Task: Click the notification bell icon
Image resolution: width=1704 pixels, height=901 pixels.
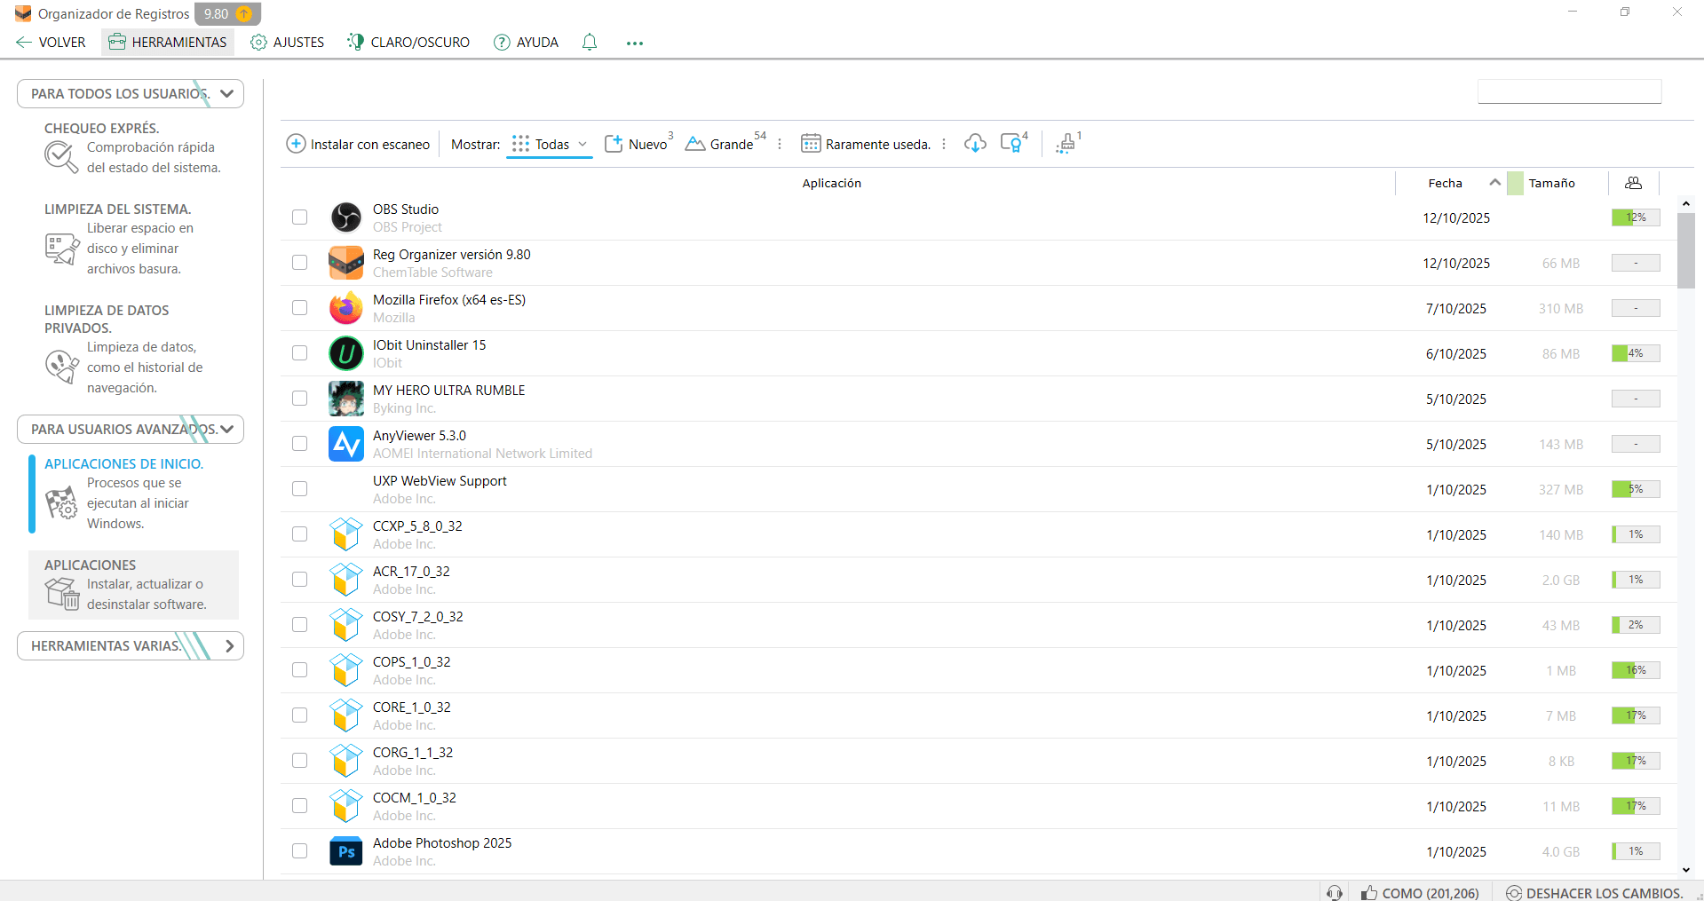Action: (x=590, y=42)
